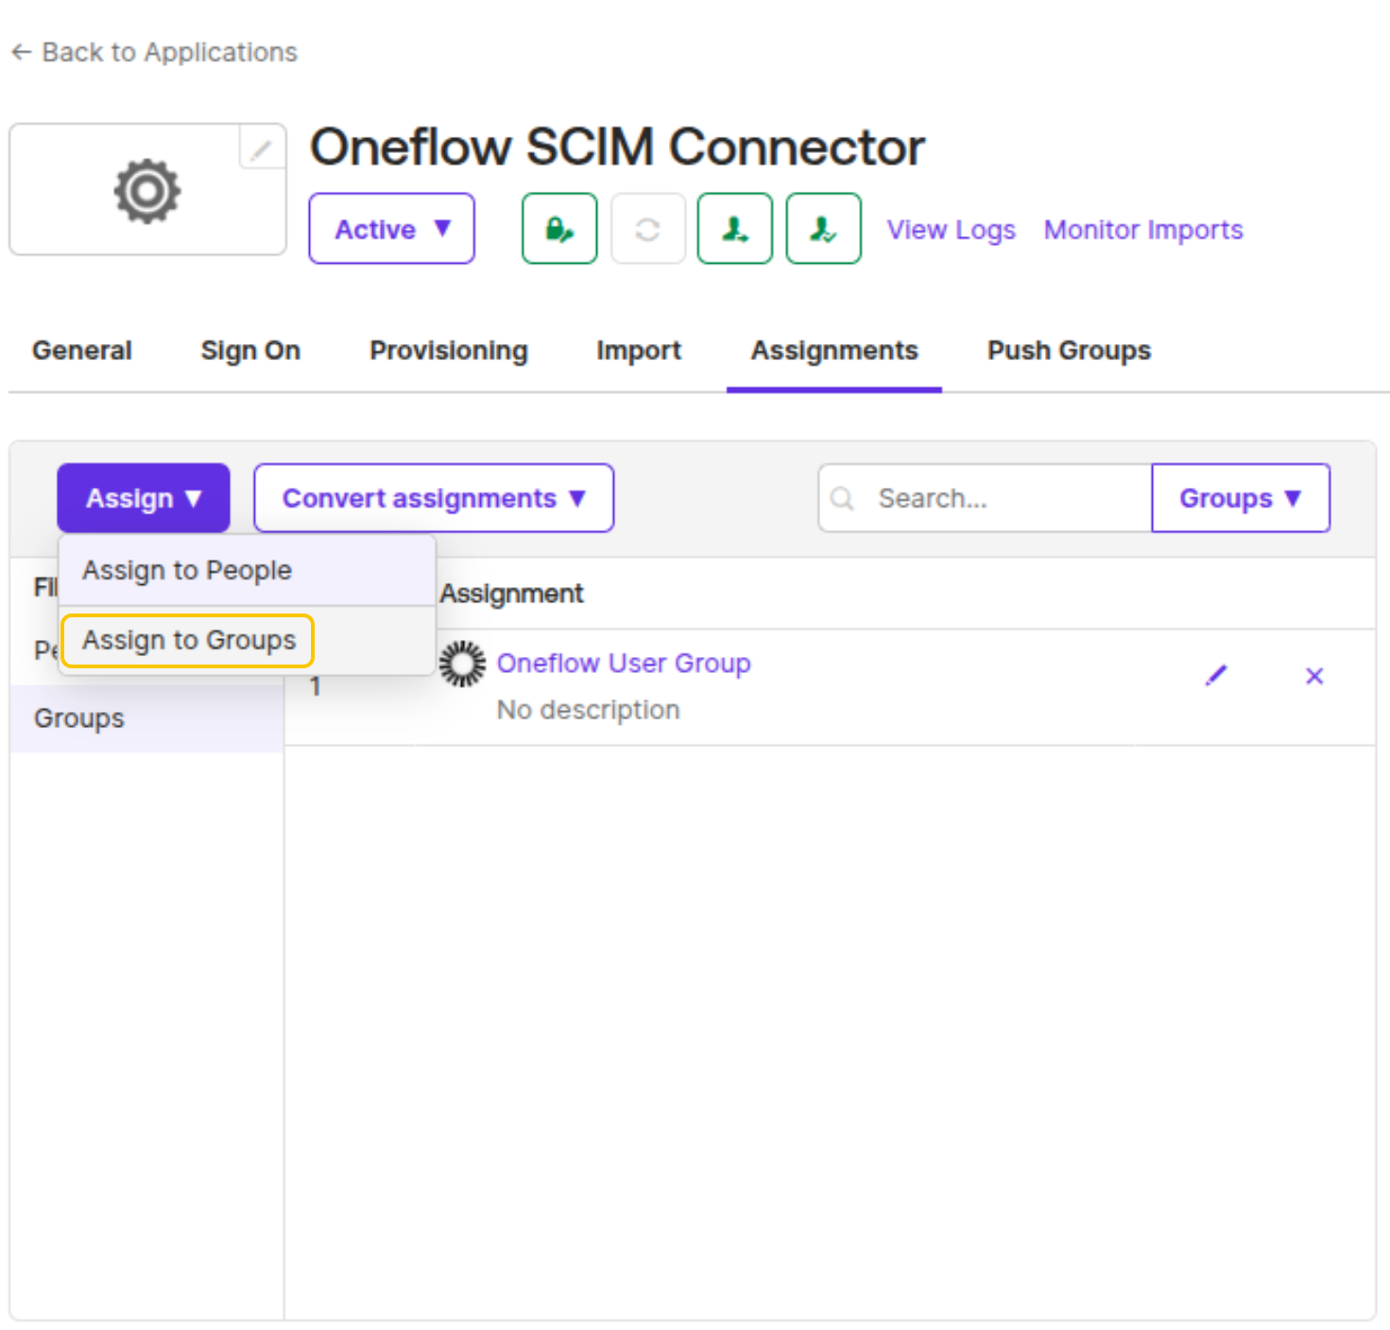Click the search magnifier icon
Viewport: 1390px width, 1330px height.
843,498
